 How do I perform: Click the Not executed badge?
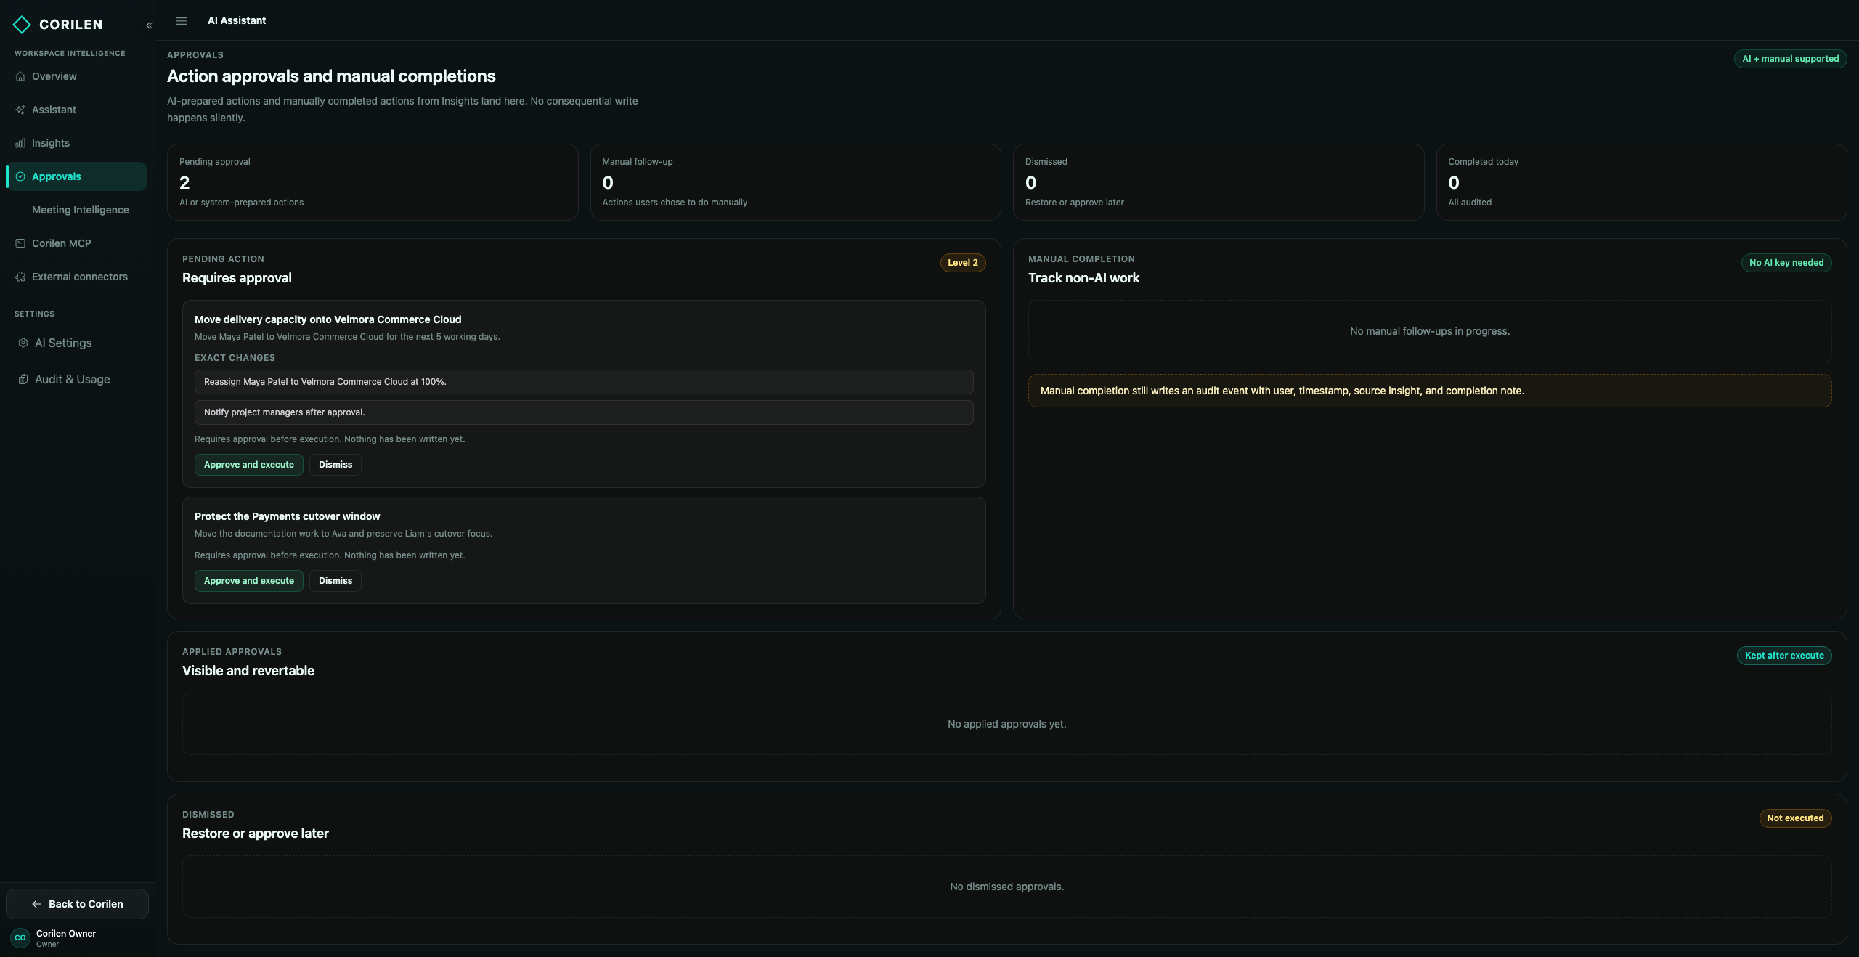click(1795, 818)
